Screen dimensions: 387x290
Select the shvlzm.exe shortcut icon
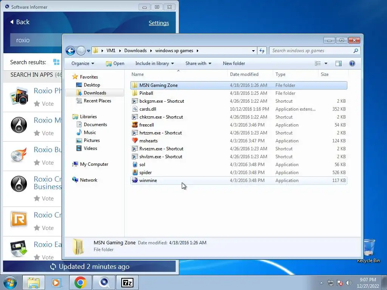pos(135,157)
